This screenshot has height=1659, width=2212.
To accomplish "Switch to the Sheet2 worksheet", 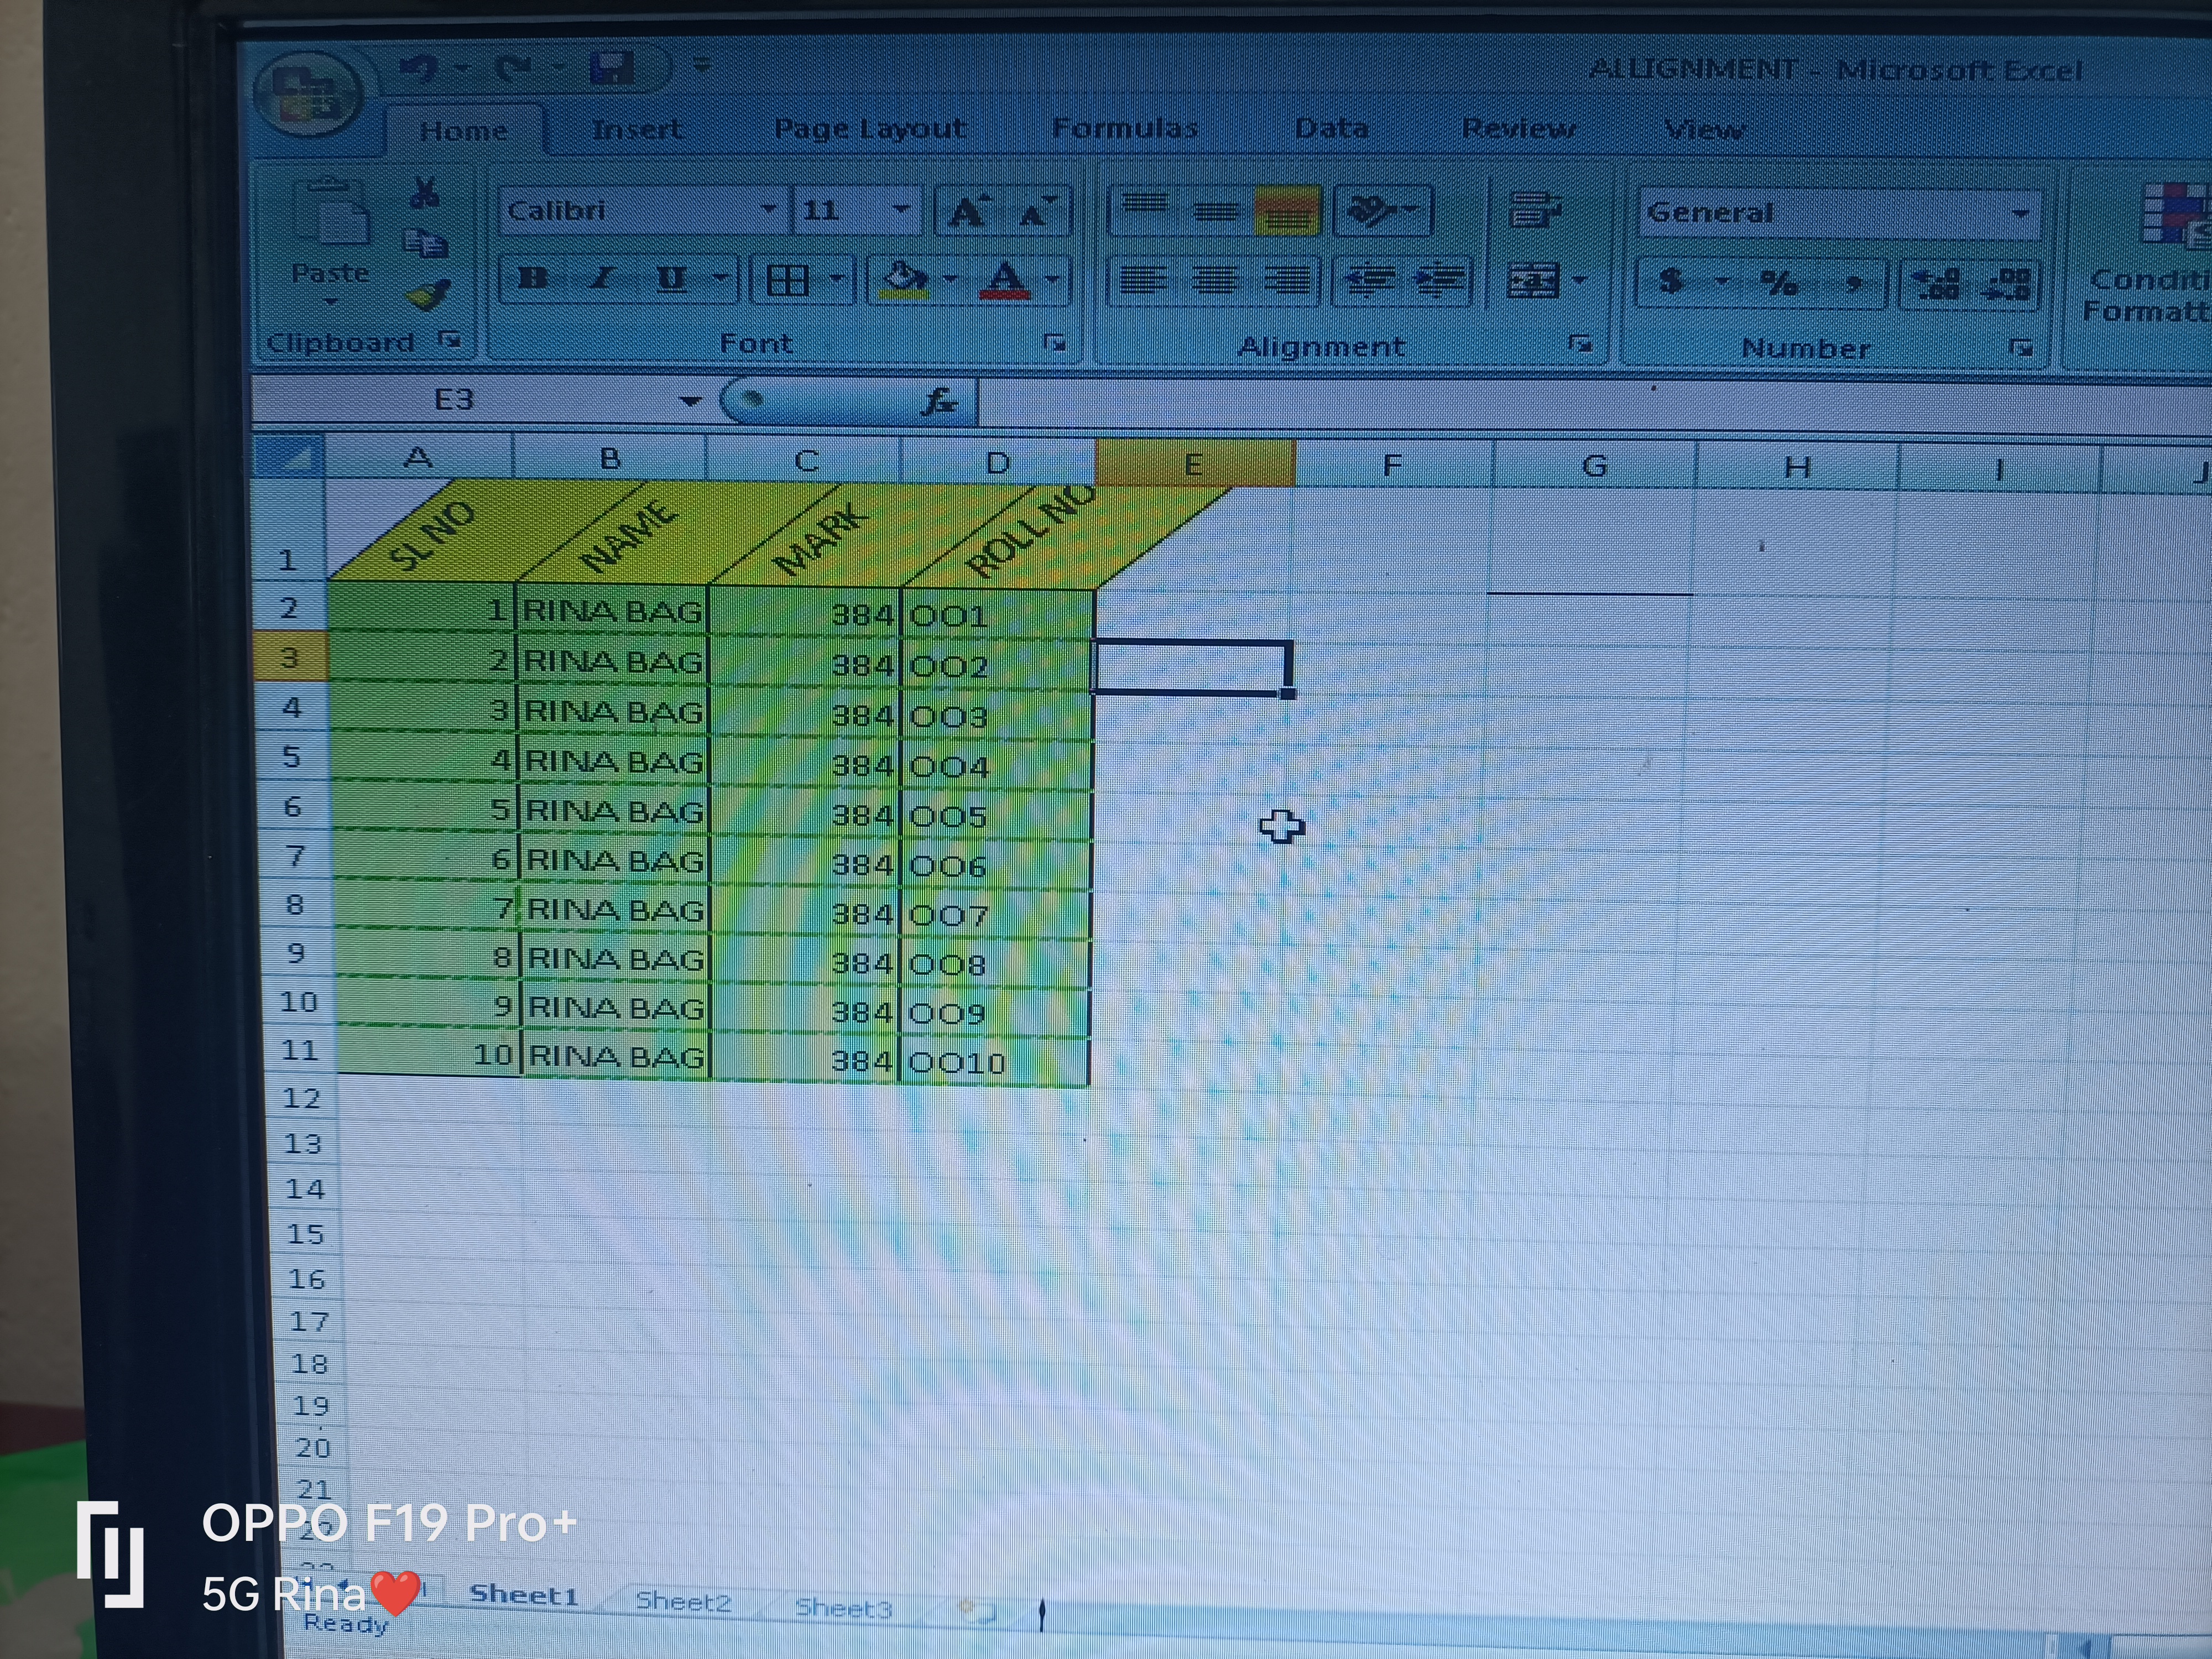I will 683,1601.
